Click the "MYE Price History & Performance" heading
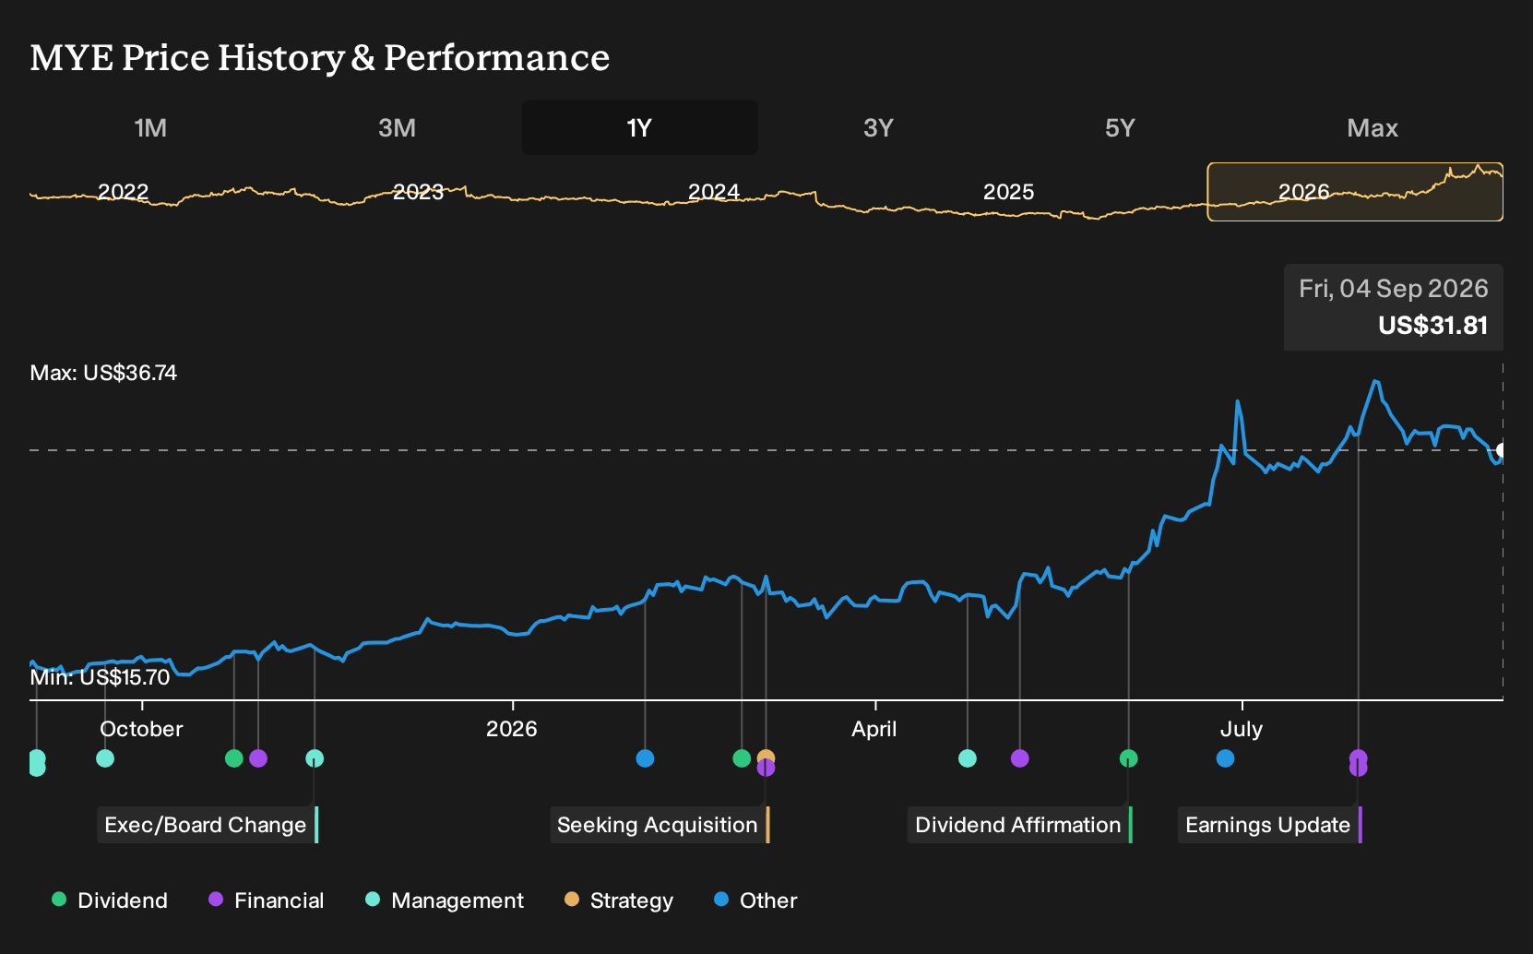The width and height of the screenshot is (1533, 954). point(320,57)
